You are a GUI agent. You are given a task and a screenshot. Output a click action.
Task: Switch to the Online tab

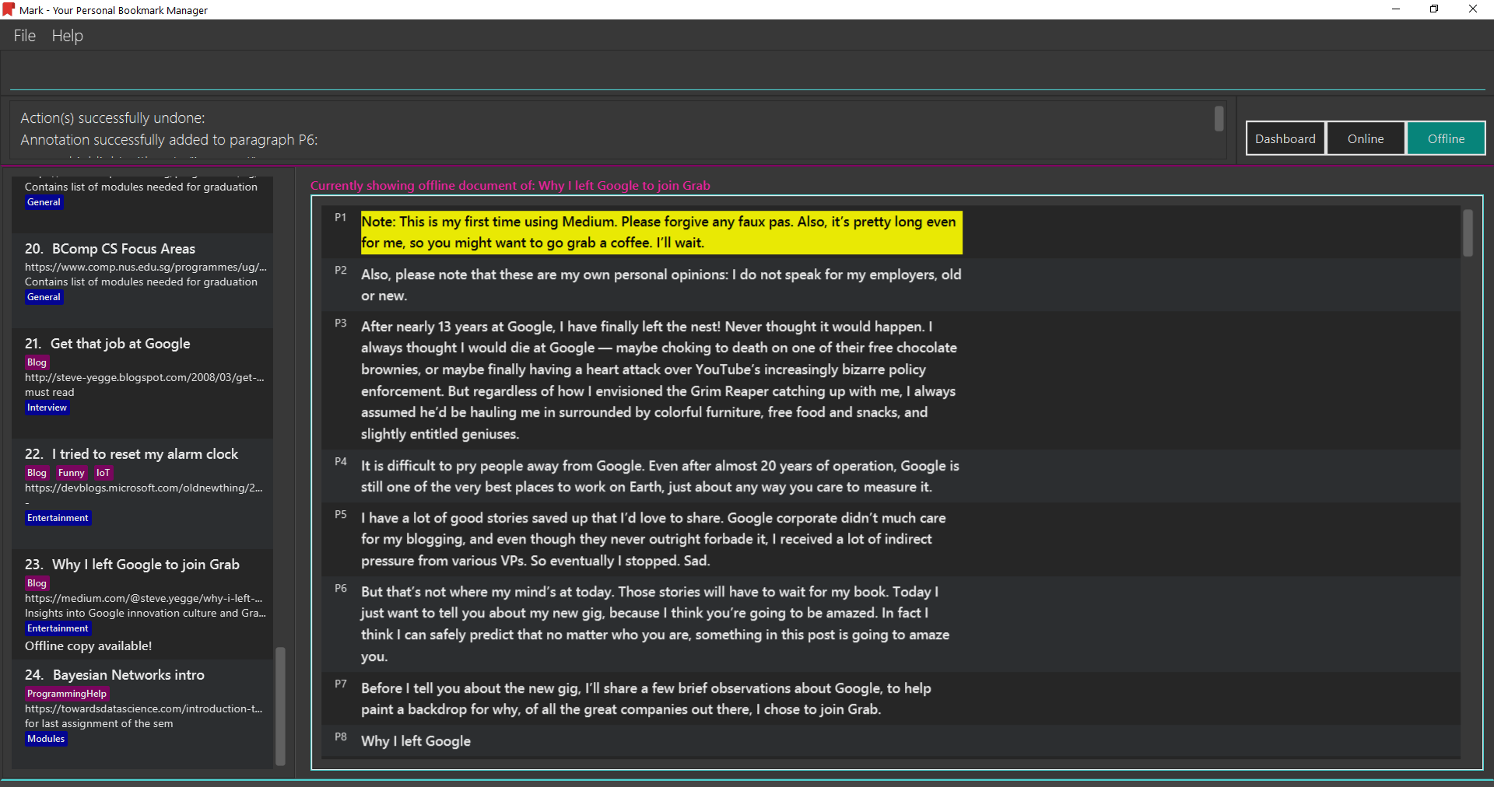pyautogui.click(x=1366, y=138)
